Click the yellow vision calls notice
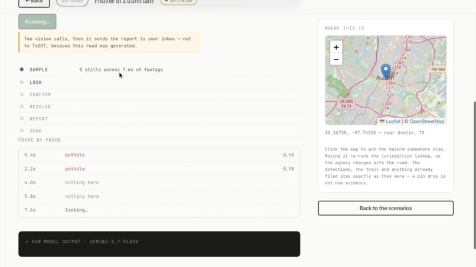The height and width of the screenshot is (267, 476). [x=110, y=42]
